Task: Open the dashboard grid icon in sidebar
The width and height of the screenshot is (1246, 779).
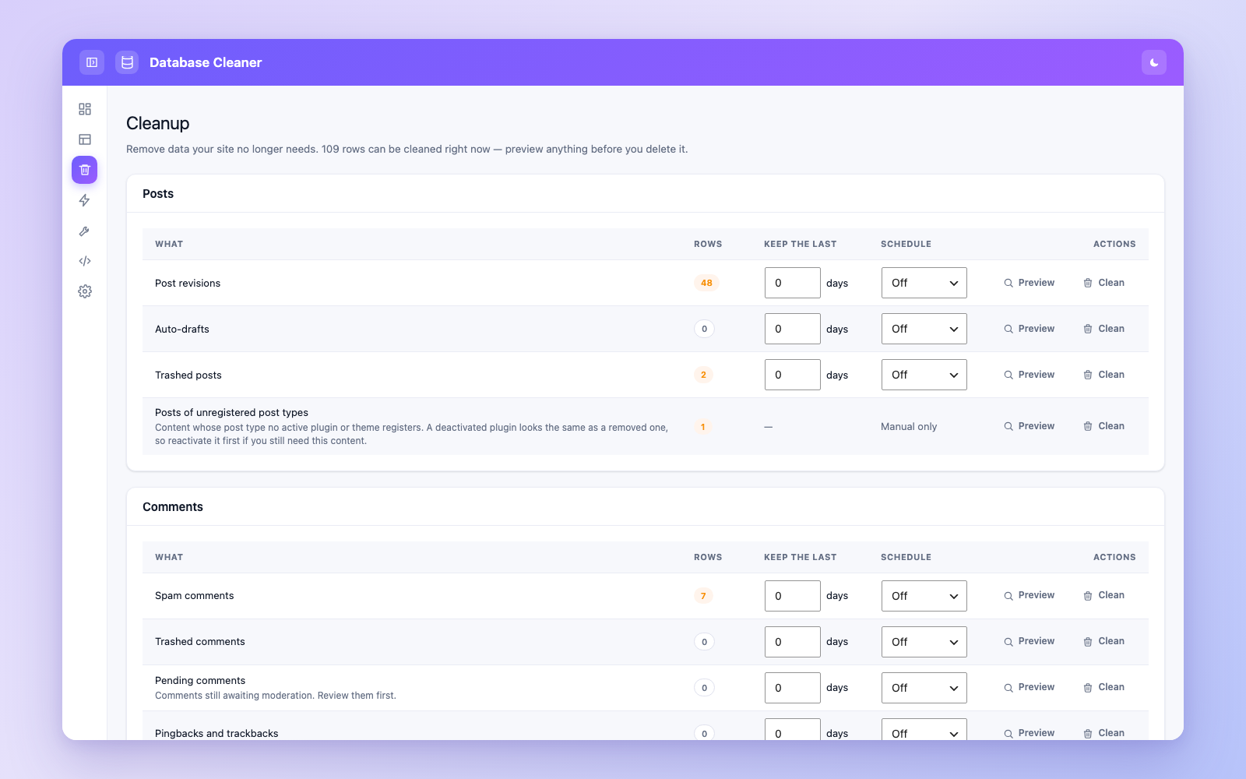Action: pyautogui.click(x=85, y=109)
